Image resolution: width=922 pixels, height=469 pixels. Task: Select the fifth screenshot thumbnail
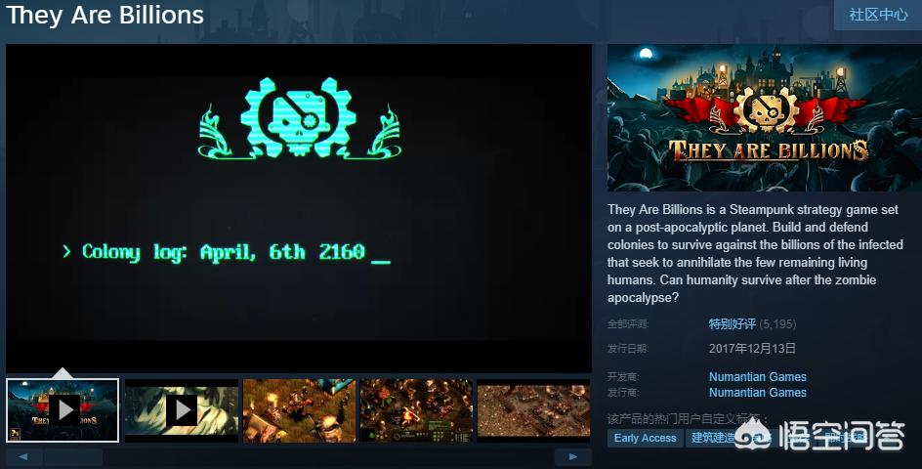pos(533,410)
